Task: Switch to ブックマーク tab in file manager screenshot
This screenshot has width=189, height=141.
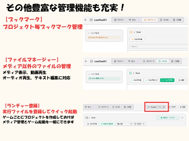Action: [x=148, y=61]
